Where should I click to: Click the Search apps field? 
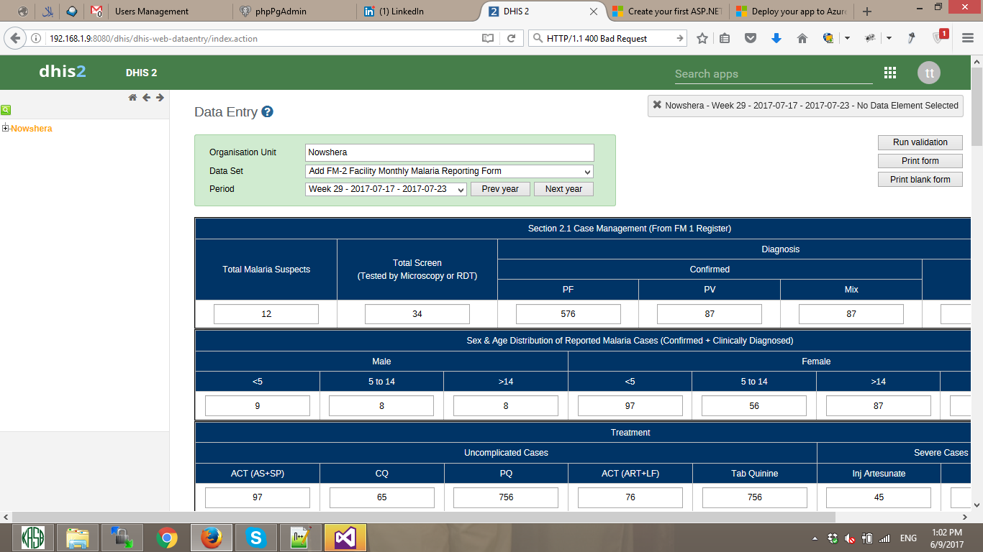tap(774, 73)
